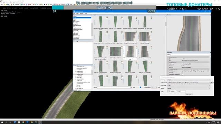221x124 pixels.
Task: Toggle the Tunnel detail vegetation checkbox
Action: [x=182, y=74]
